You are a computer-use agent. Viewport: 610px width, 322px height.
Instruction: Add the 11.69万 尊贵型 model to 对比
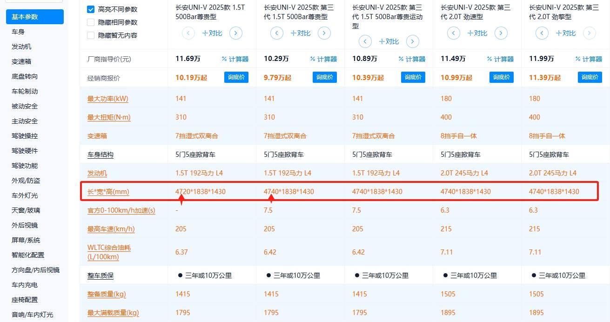pos(212,33)
